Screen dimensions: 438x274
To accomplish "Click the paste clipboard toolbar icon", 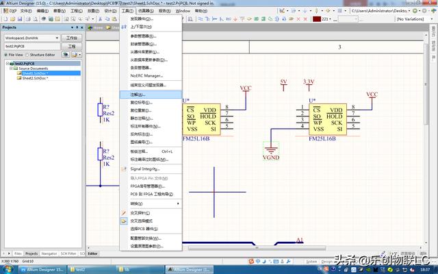I will [x=114, y=19].
